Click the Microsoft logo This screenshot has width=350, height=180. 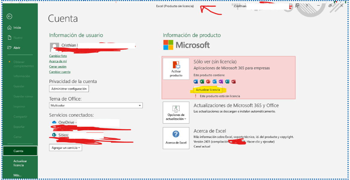coord(186,45)
